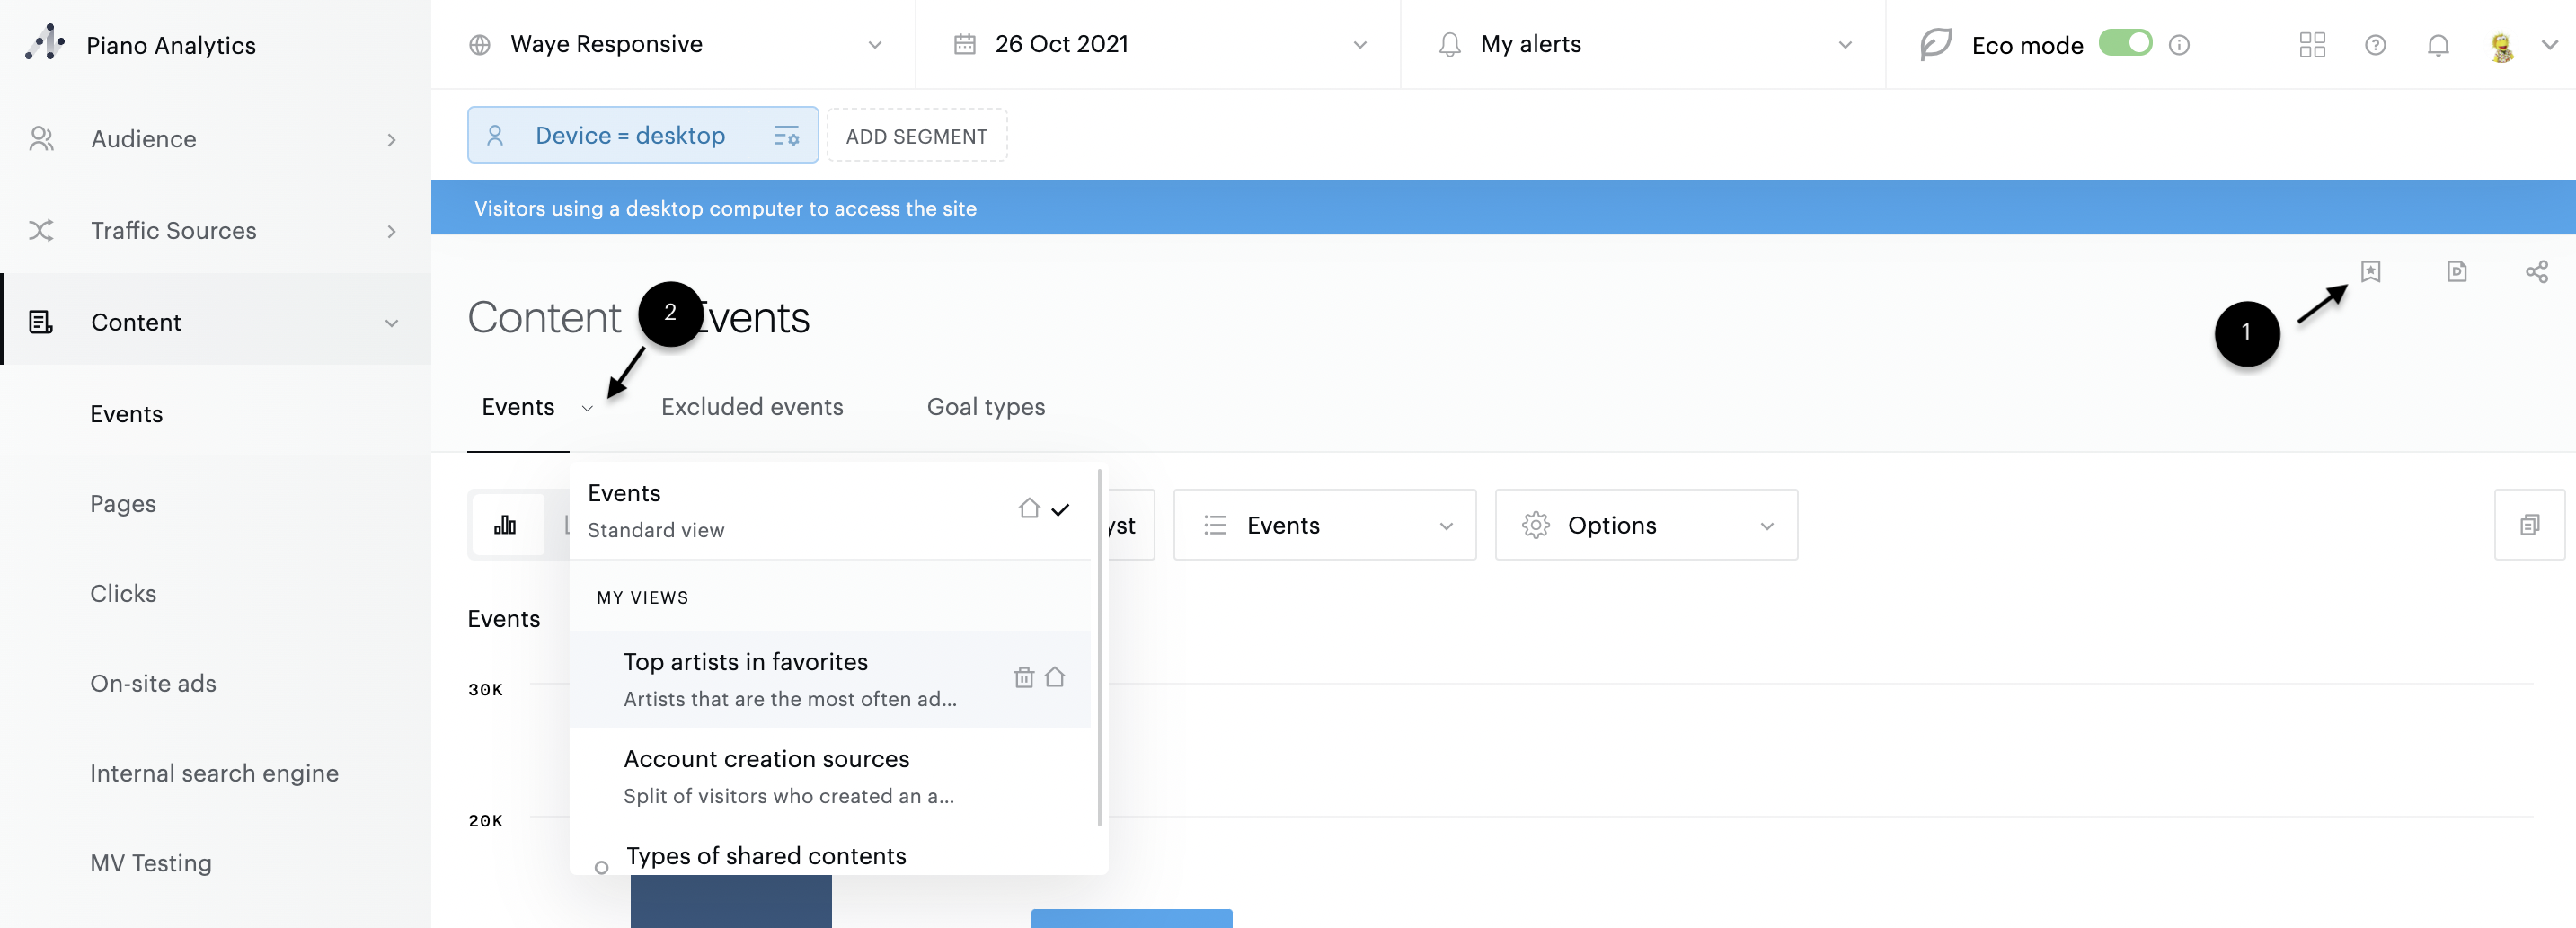Click the bookmark save view icon
This screenshot has width=2576, height=928.
(x=2370, y=271)
